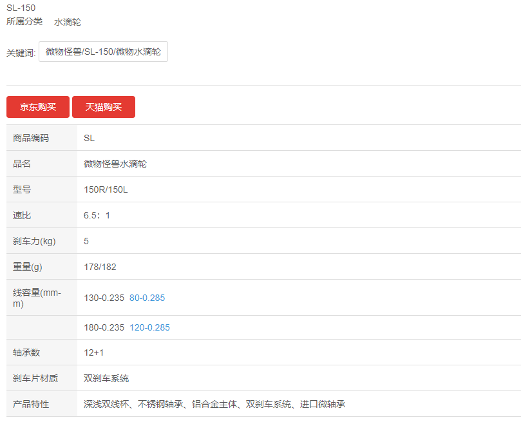Click the 刹车片材质 row header
521x424 pixels.
pyautogui.click(x=42, y=378)
